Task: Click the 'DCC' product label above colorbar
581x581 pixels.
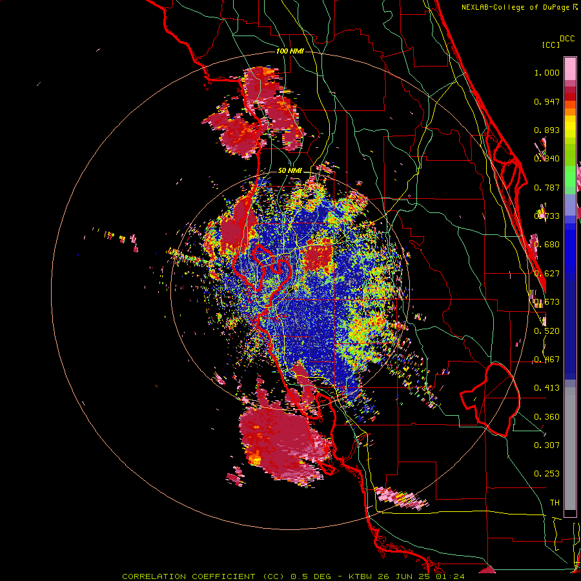Action: coord(567,39)
